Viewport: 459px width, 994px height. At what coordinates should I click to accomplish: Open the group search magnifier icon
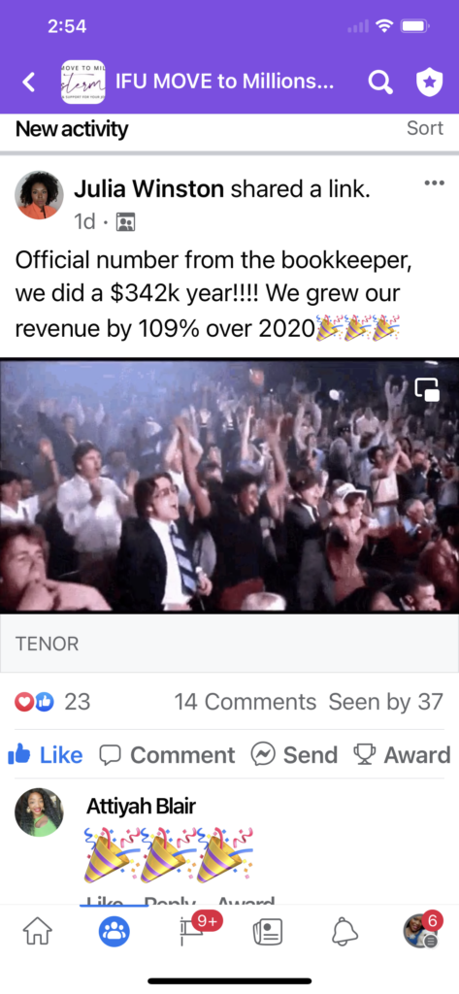pyautogui.click(x=380, y=83)
